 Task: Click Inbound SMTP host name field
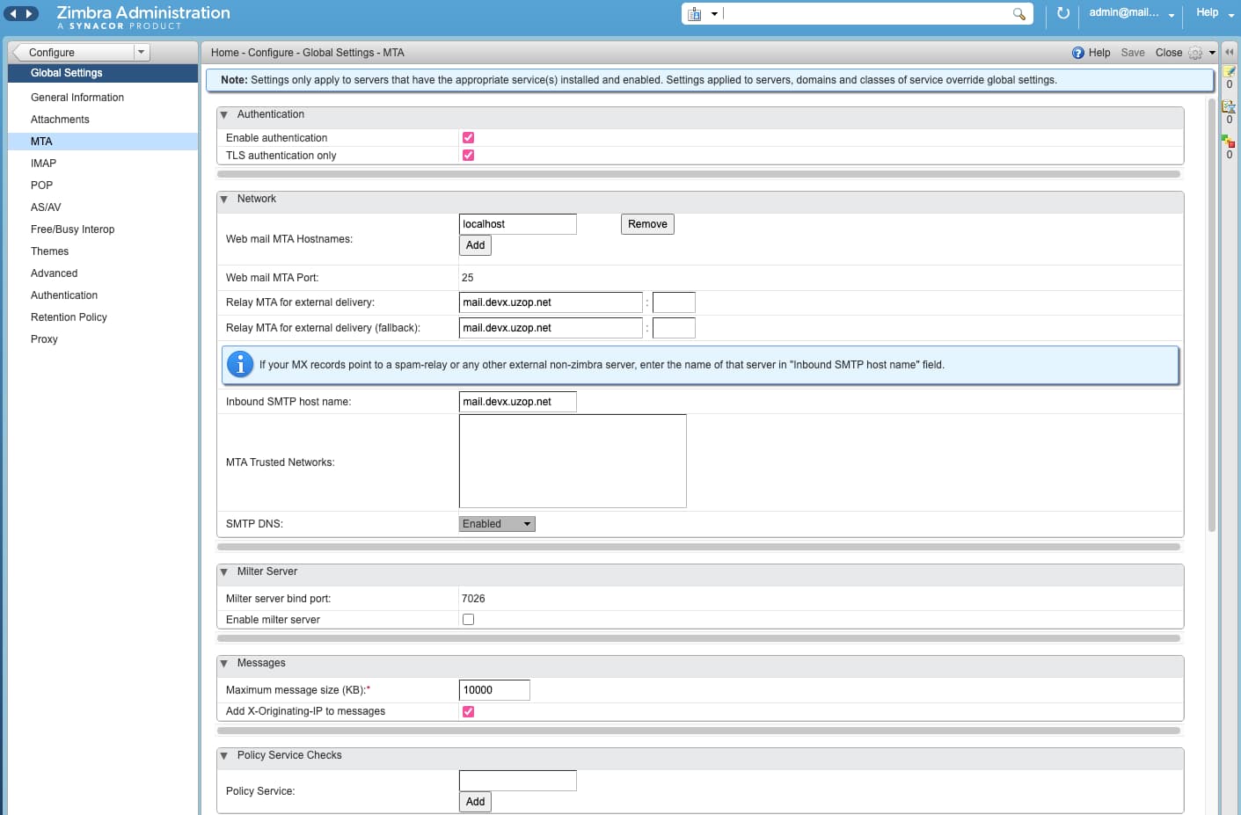518,402
